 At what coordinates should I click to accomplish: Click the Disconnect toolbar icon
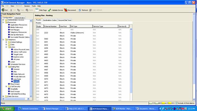(x=65, y=10)
